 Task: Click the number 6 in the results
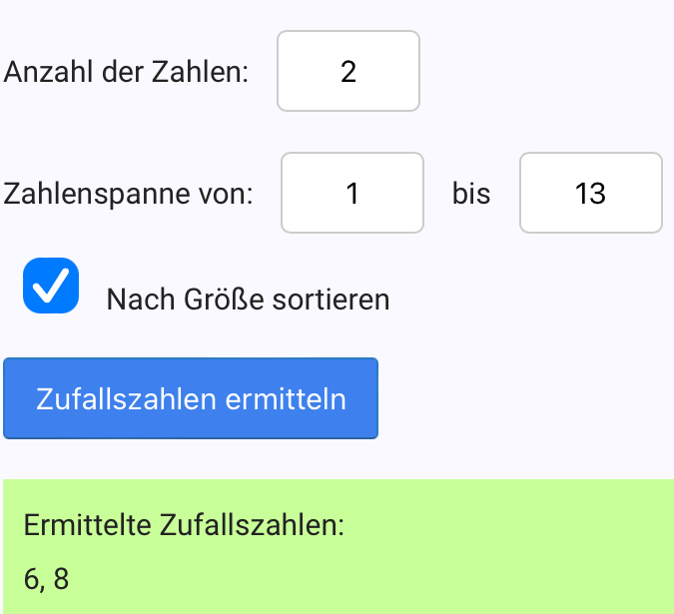click(37, 579)
